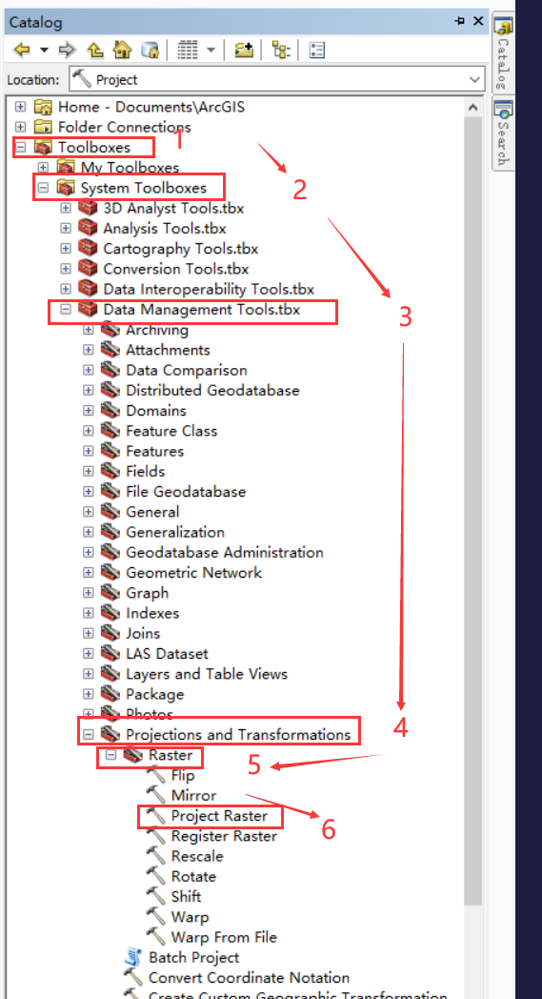Click the vertical scrollbar up arrow
The width and height of the screenshot is (542, 999).
pyautogui.click(x=472, y=107)
